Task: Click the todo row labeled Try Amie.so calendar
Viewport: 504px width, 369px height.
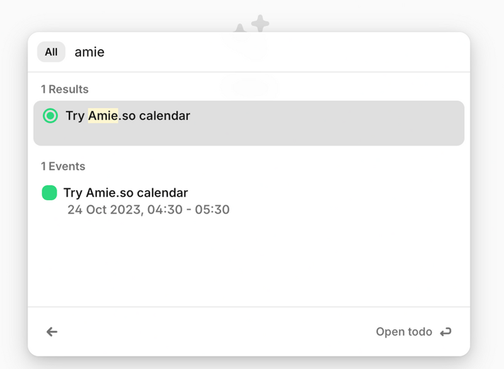Action: tap(189, 116)
